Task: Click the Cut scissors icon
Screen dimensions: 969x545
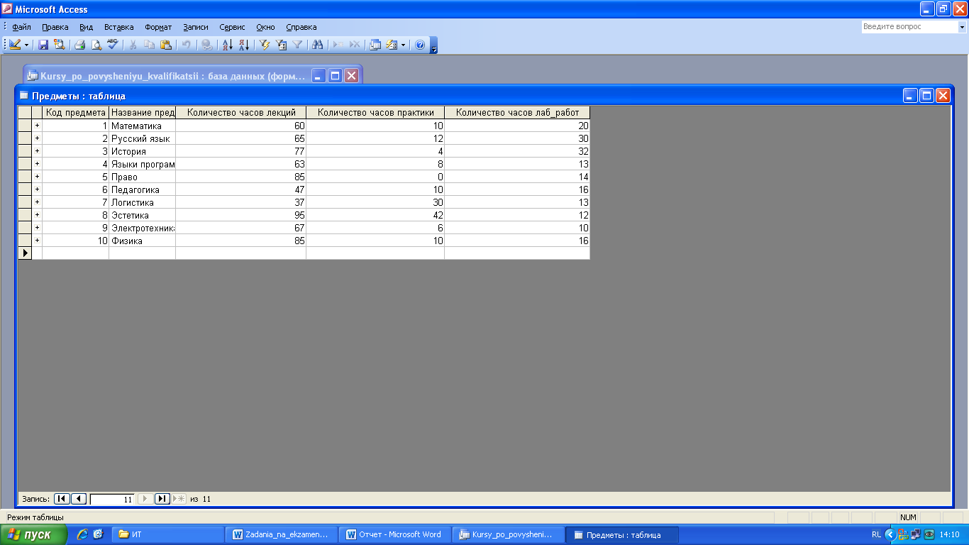Action: tap(133, 45)
